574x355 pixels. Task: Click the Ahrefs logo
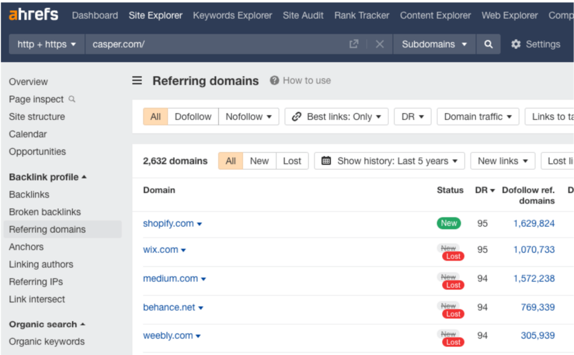[x=33, y=15]
